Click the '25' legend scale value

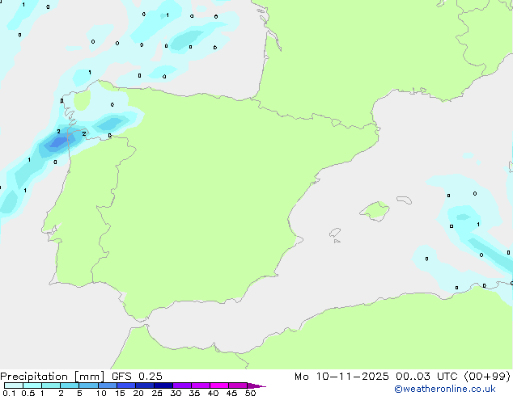[x=157, y=393]
